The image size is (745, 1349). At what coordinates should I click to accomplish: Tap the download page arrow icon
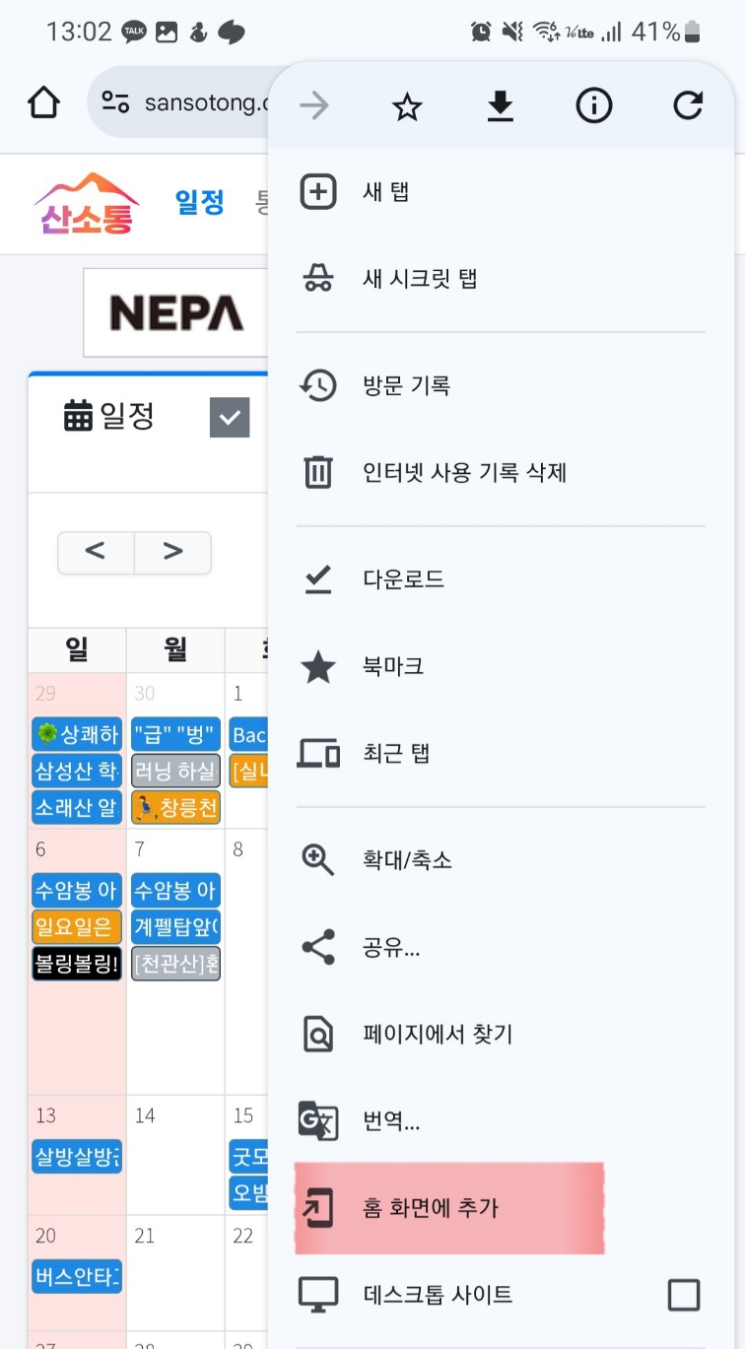501,106
